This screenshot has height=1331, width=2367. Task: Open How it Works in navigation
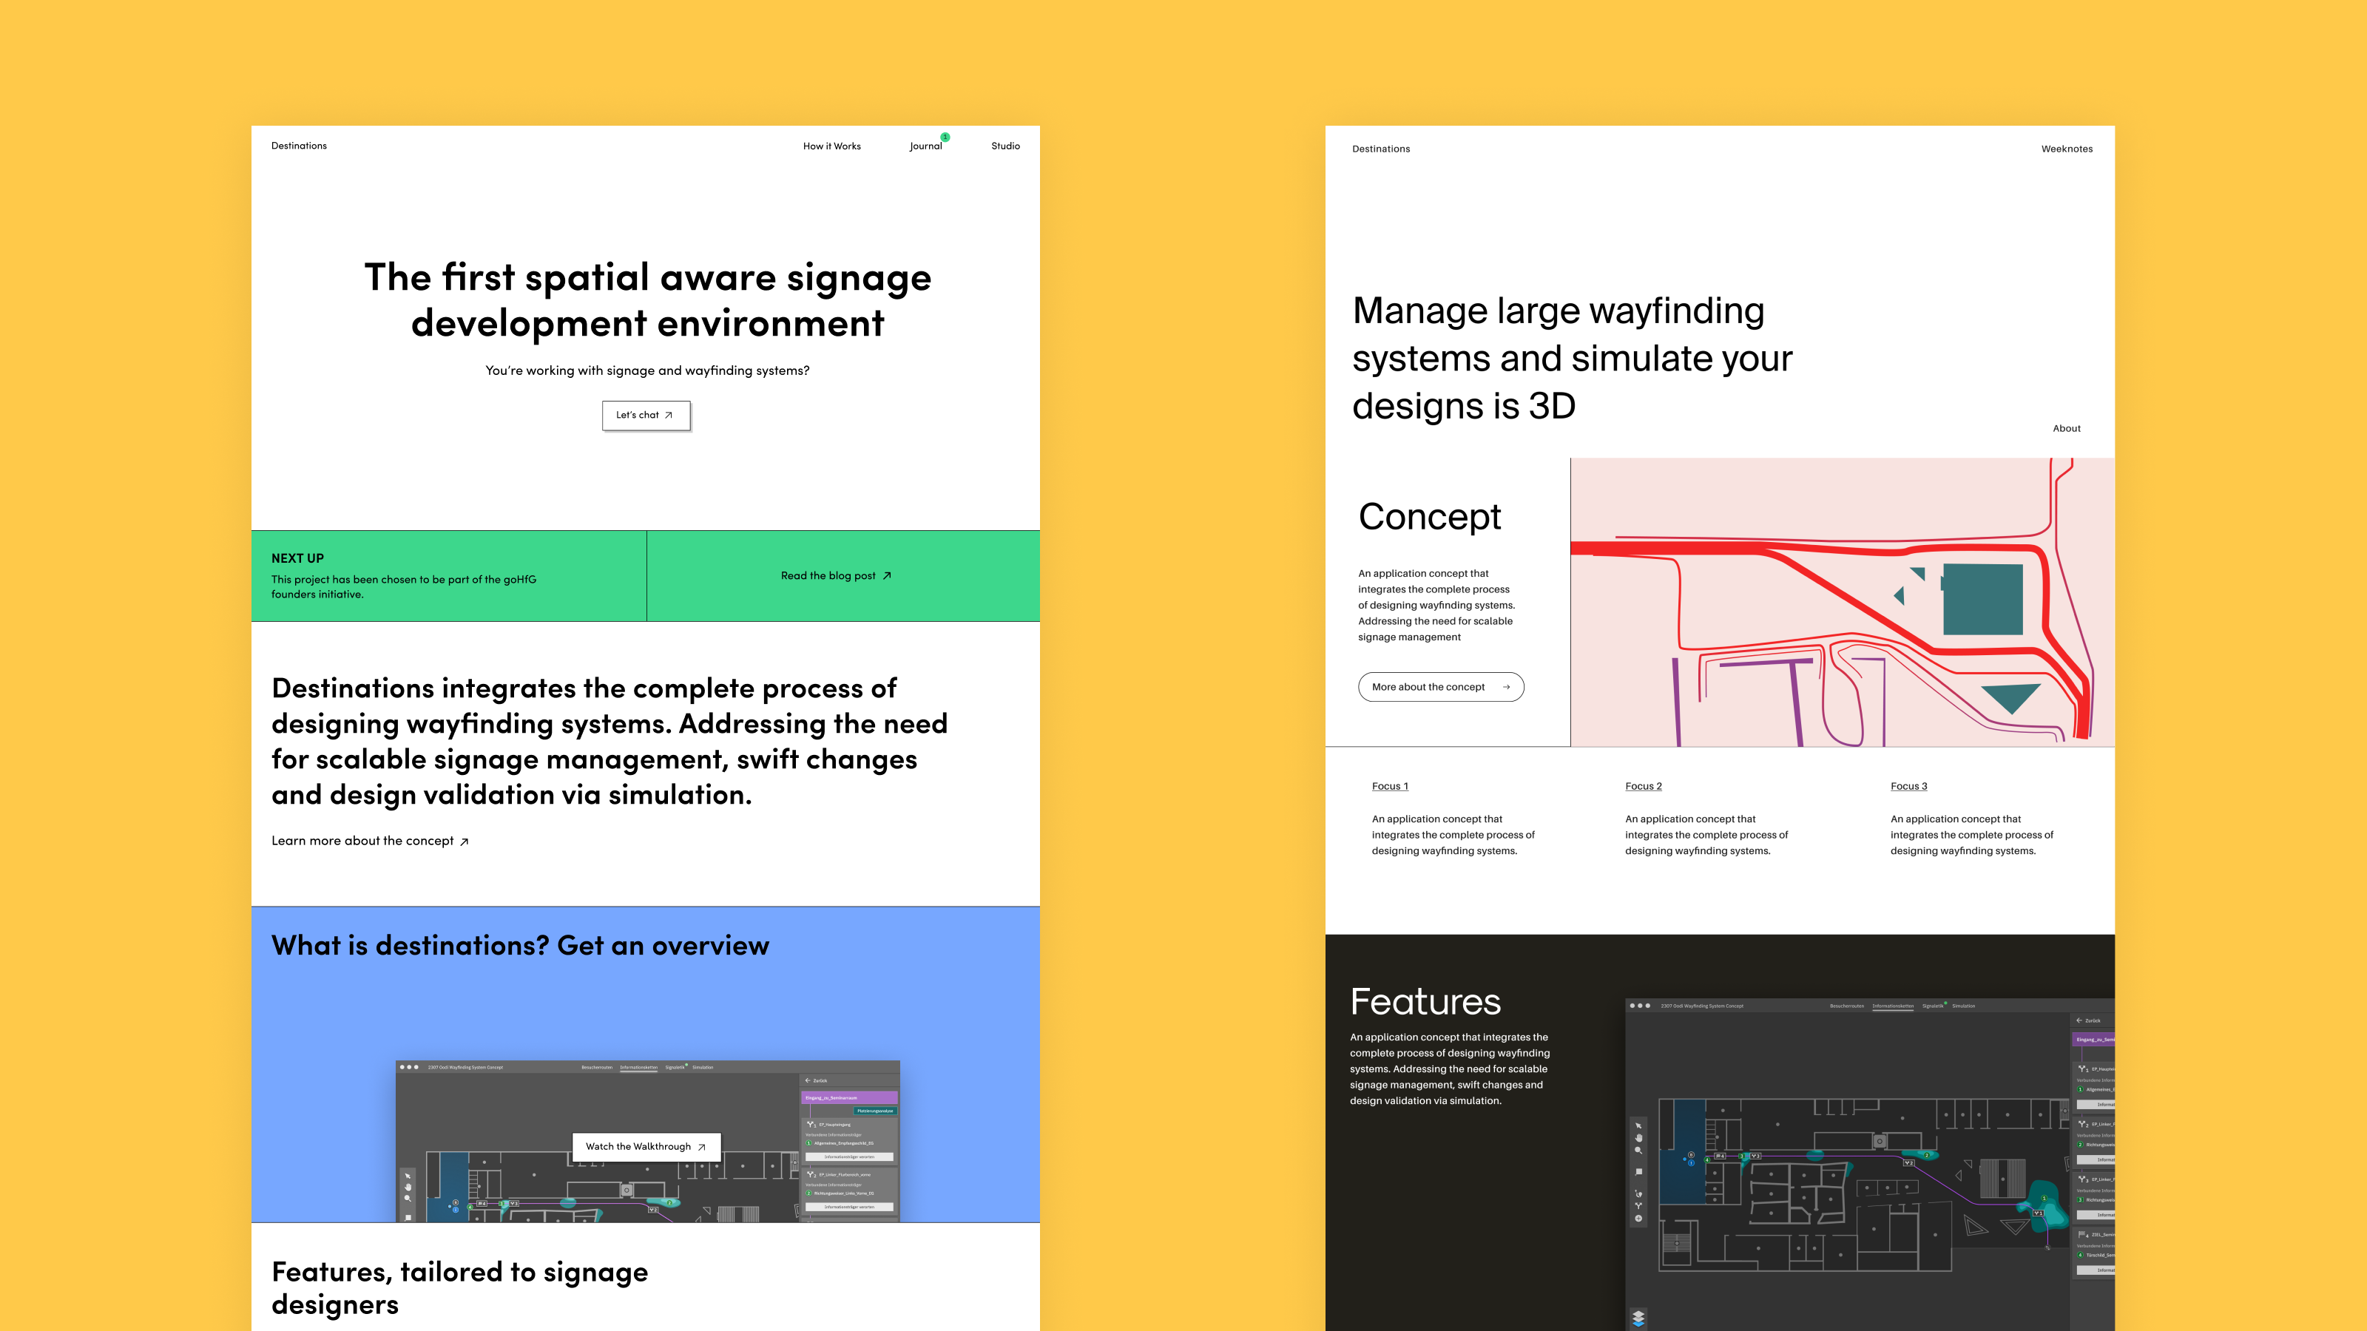(831, 146)
